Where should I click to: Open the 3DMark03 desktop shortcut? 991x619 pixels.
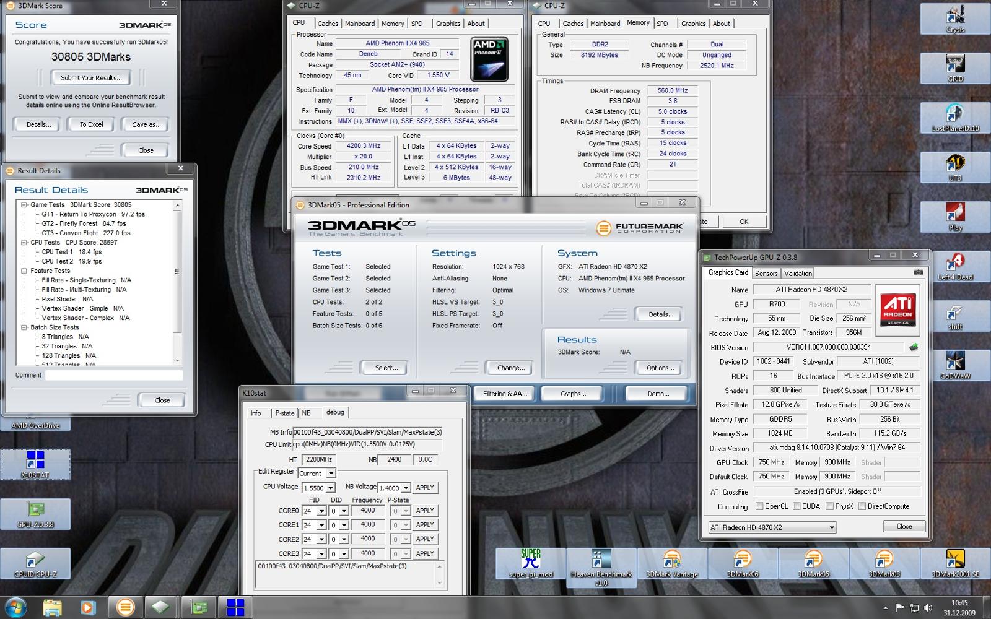[x=883, y=564]
